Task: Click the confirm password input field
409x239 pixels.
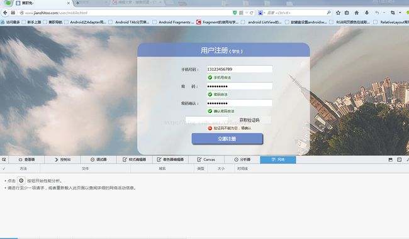Action: pyautogui.click(x=240, y=103)
